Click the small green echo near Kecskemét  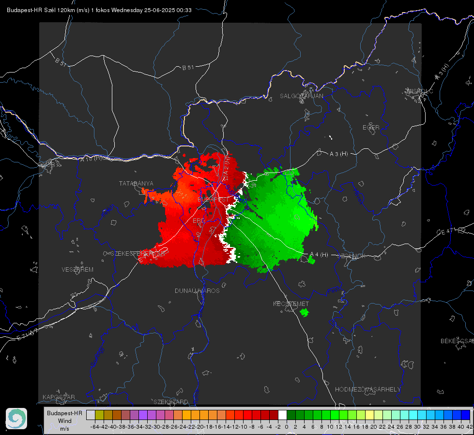(x=304, y=312)
